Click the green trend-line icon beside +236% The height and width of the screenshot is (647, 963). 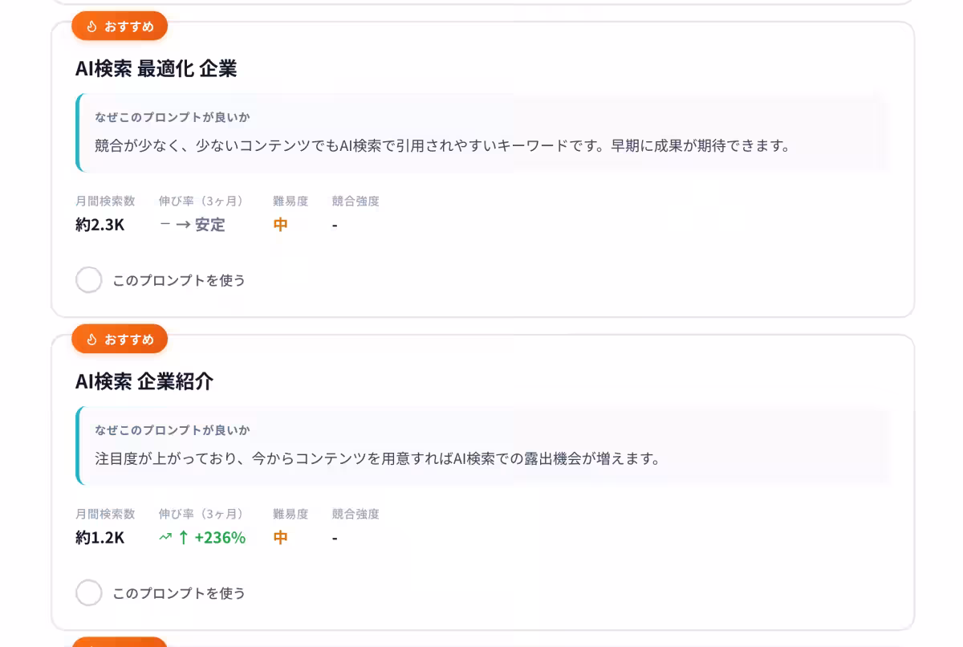coord(164,537)
